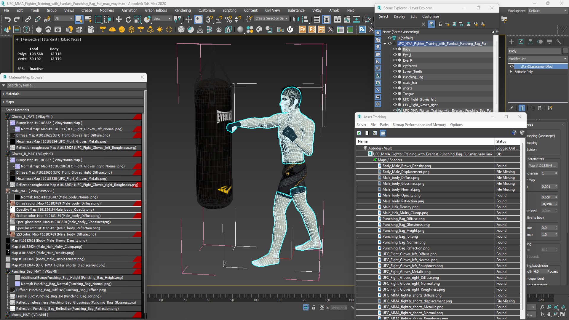Click the Status column header in Asset Tracking
Viewport: 569px width, 320px height.
(x=507, y=141)
